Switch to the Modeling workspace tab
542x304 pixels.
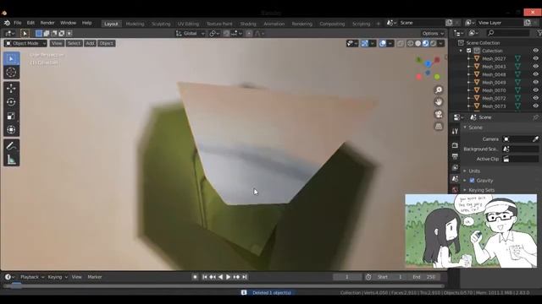pos(135,24)
